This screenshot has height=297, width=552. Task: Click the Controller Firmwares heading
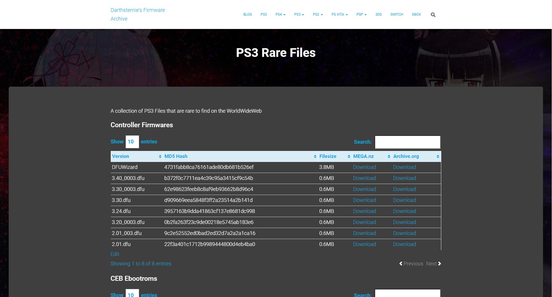pyautogui.click(x=142, y=125)
